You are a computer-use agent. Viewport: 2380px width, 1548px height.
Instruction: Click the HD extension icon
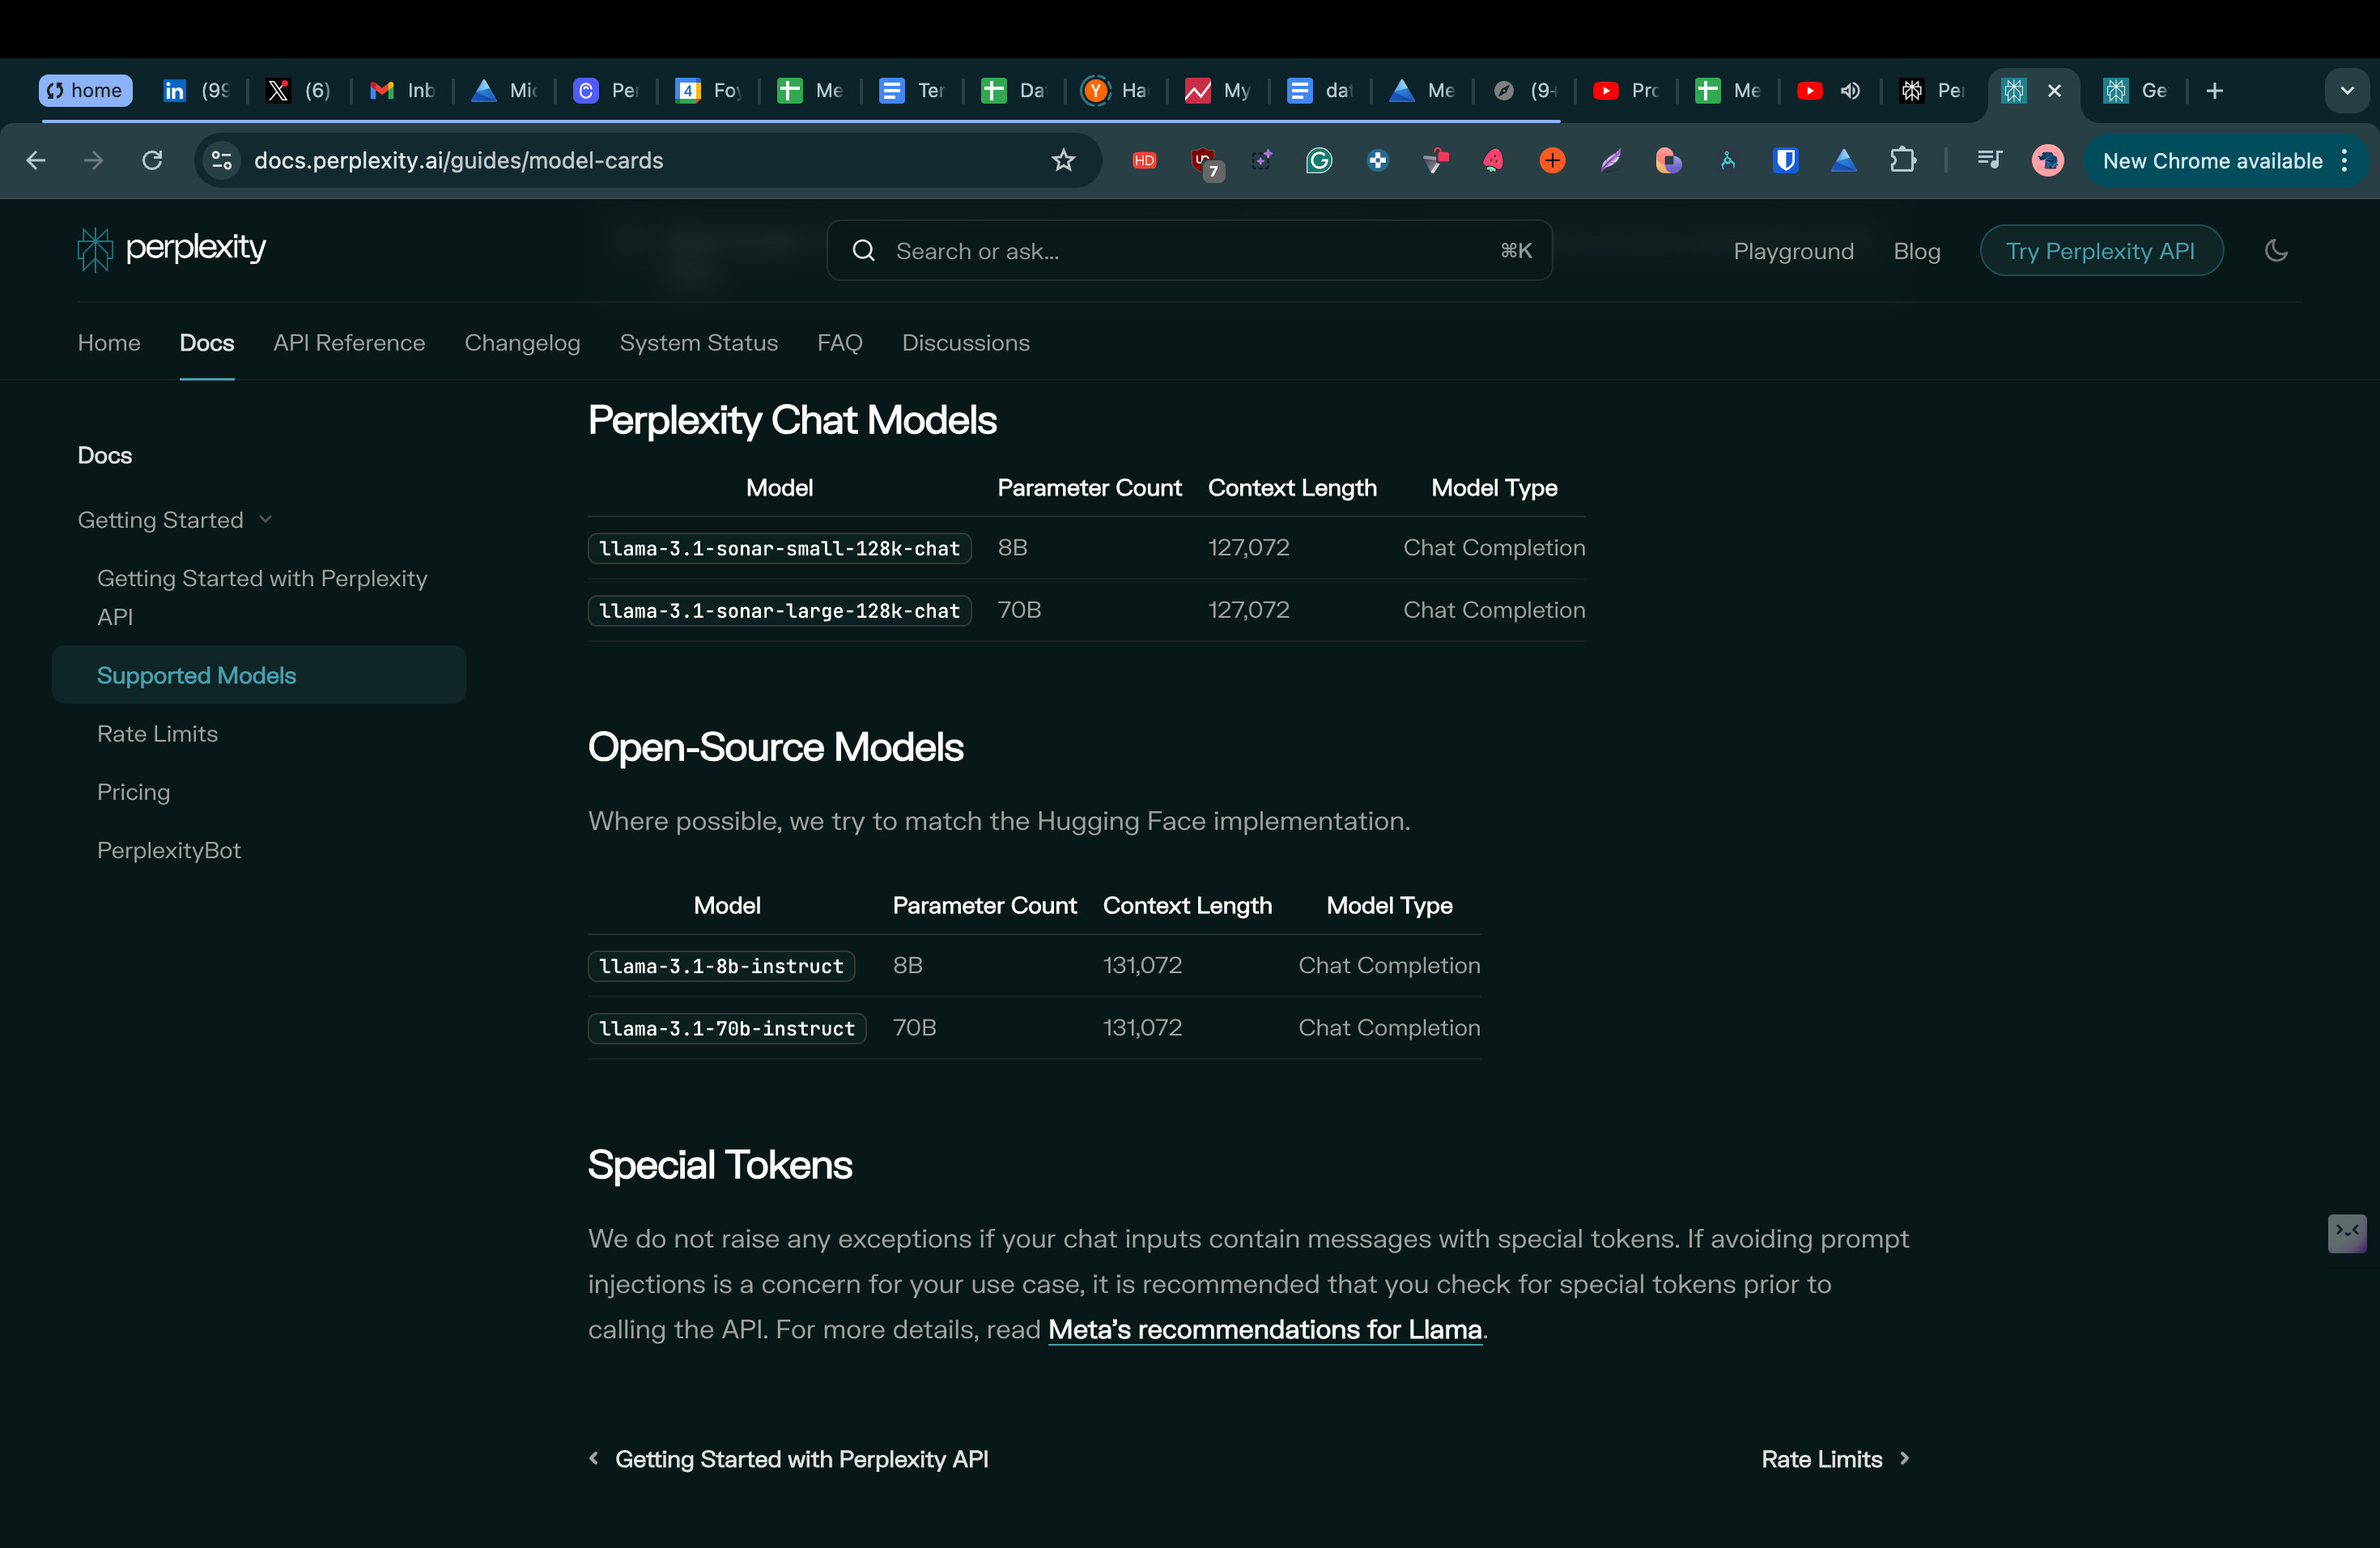click(1145, 160)
